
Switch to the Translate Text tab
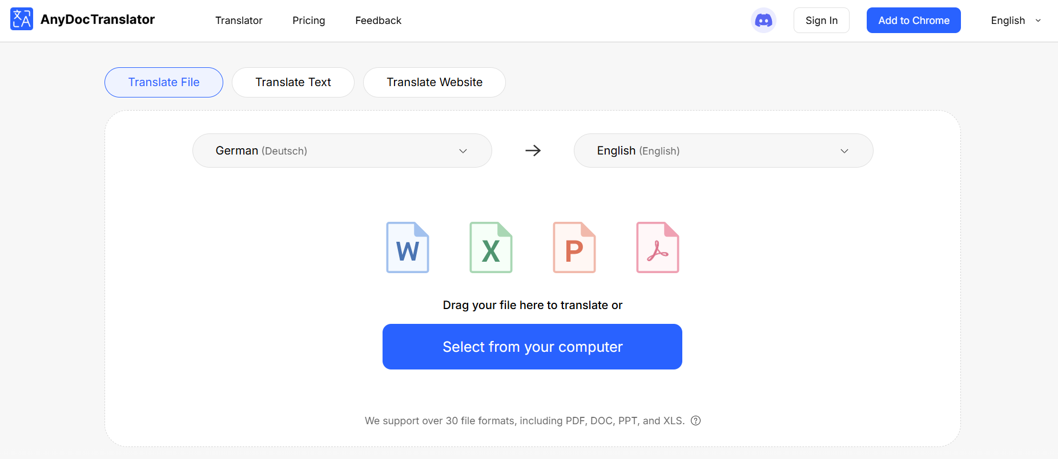[293, 82]
